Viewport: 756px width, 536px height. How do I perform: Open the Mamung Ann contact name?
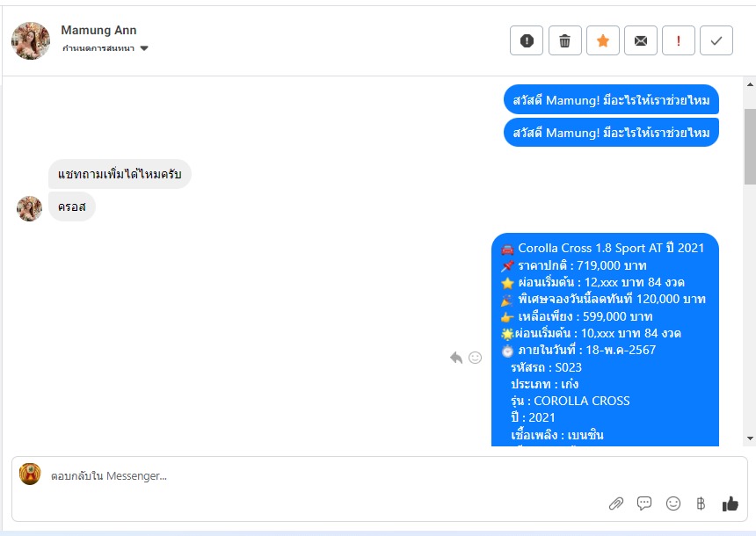[98, 30]
